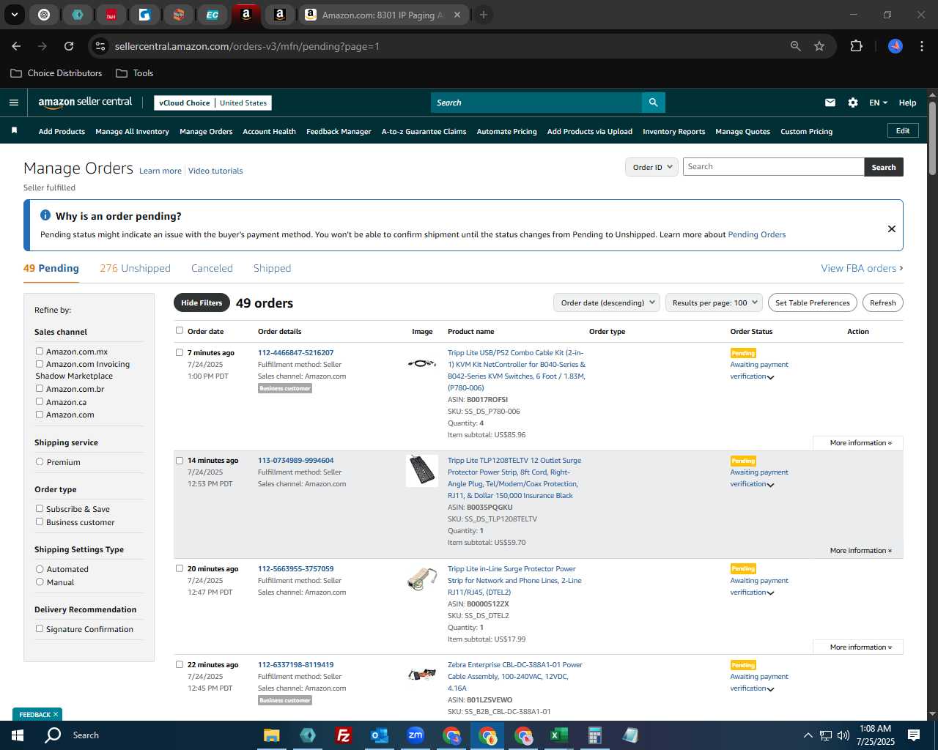
Task: Select all orders header checkbox
Action: point(180,330)
